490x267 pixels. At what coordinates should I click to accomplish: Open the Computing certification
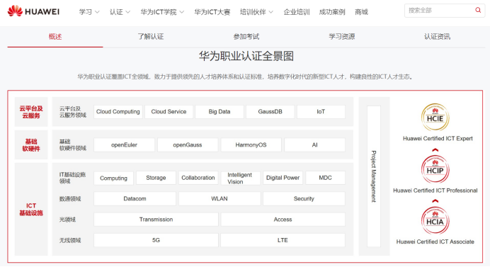(x=113, y=178)
